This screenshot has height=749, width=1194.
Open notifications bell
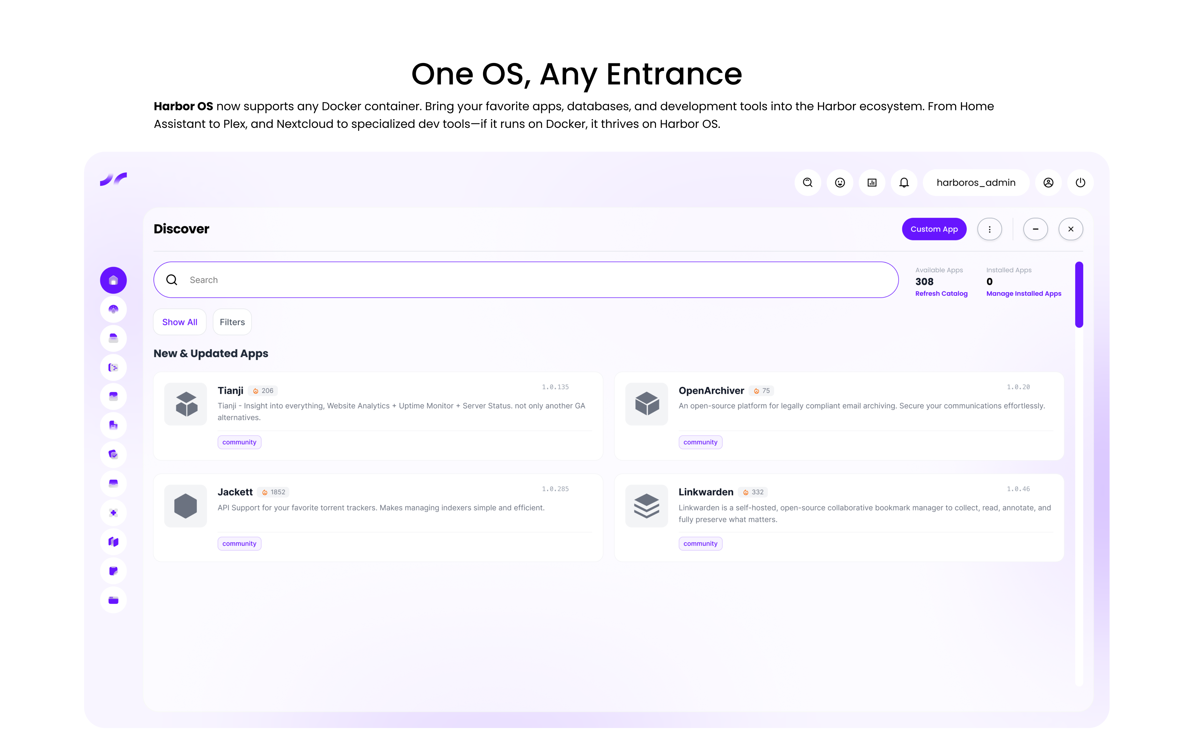(905, 183)
